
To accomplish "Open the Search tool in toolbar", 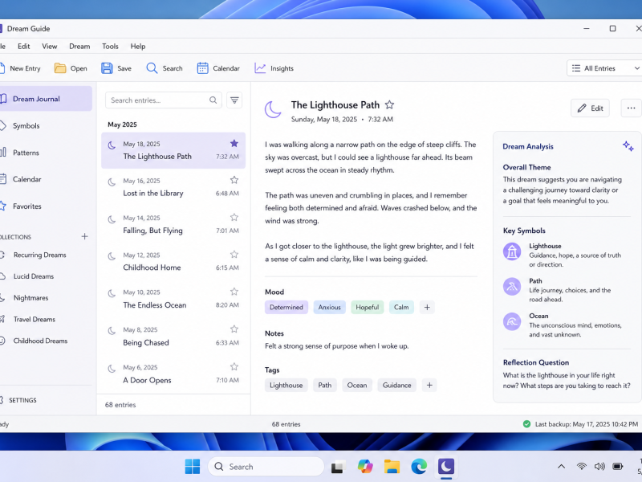I will click(165, 68).
